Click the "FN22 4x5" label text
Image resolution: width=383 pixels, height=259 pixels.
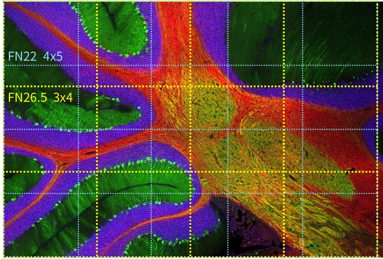click(36, 56)
